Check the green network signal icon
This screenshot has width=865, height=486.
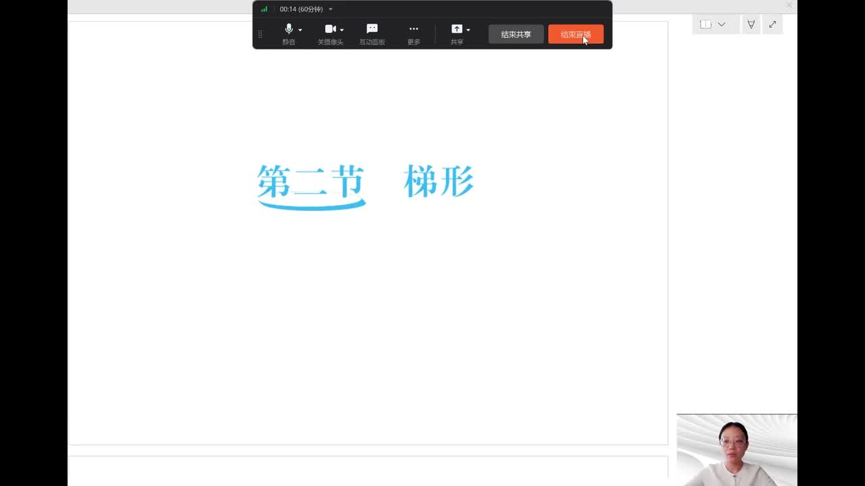click(264, 9)
